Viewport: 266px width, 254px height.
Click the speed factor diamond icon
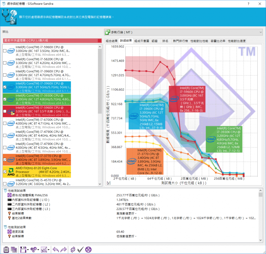pos(9,232)
